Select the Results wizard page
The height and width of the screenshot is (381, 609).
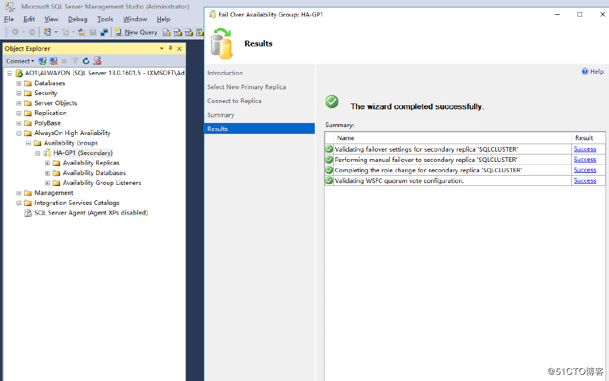pyautogui.click(x=259, y=129)
